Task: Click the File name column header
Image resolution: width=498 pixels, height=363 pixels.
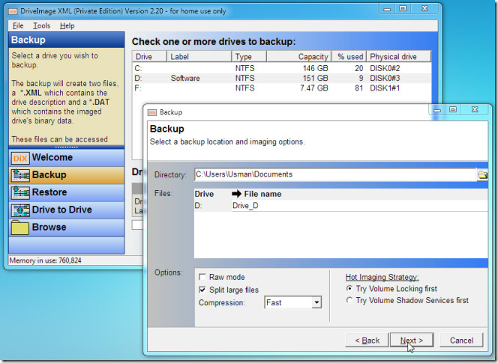Action: tap(262, 194)
